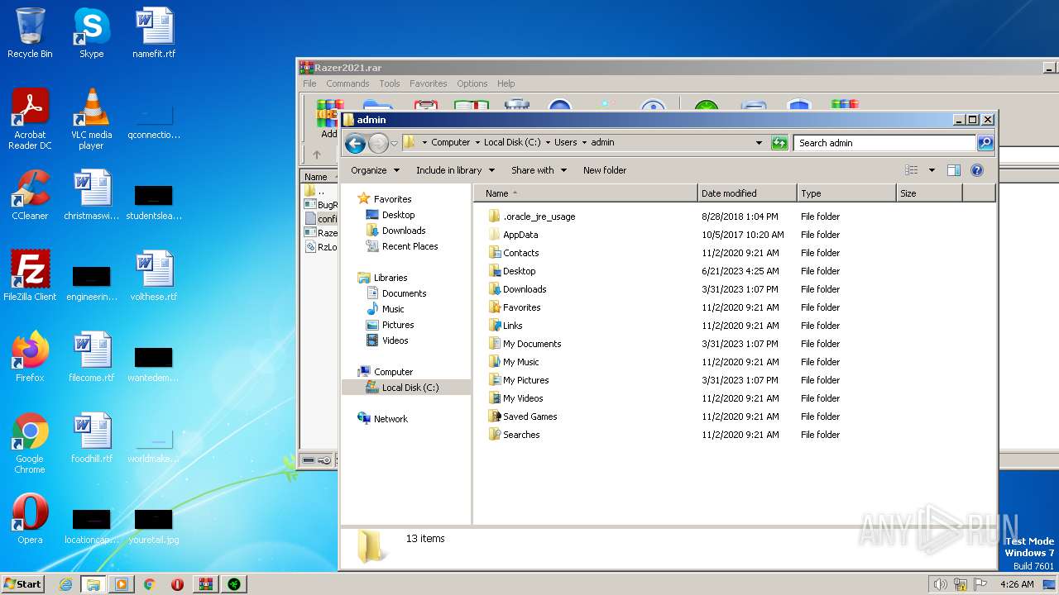This screenshot has height=595, width=1059.
Task: Expand the arrow after Computer in breadcrumb
Action: [477, 143]
